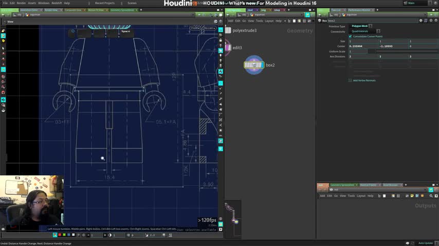Open the network editor Go menu
Image resolution: width=439 pixels, height=246 pixels.
click(244, 21)
